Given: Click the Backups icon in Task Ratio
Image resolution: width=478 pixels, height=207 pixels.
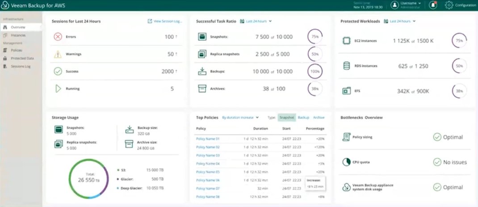Looking at the screenshot, I should pos(202,72).
